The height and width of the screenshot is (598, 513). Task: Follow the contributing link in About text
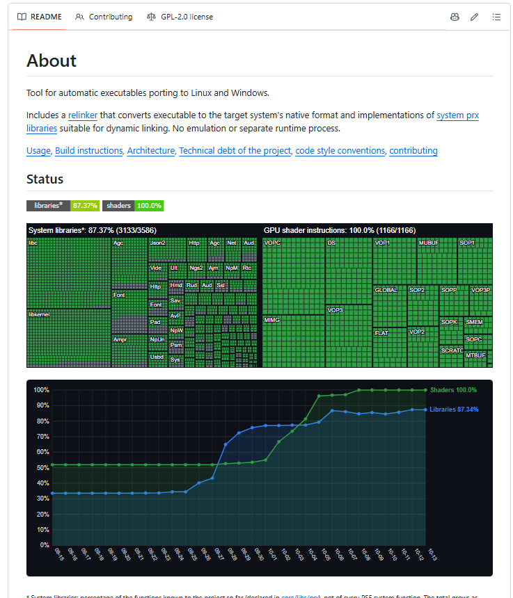[x=413, y=151]
